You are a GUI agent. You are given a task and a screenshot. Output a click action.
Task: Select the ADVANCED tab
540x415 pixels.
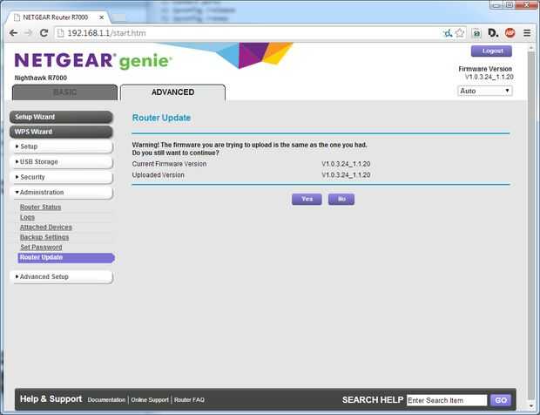[172, 92]
